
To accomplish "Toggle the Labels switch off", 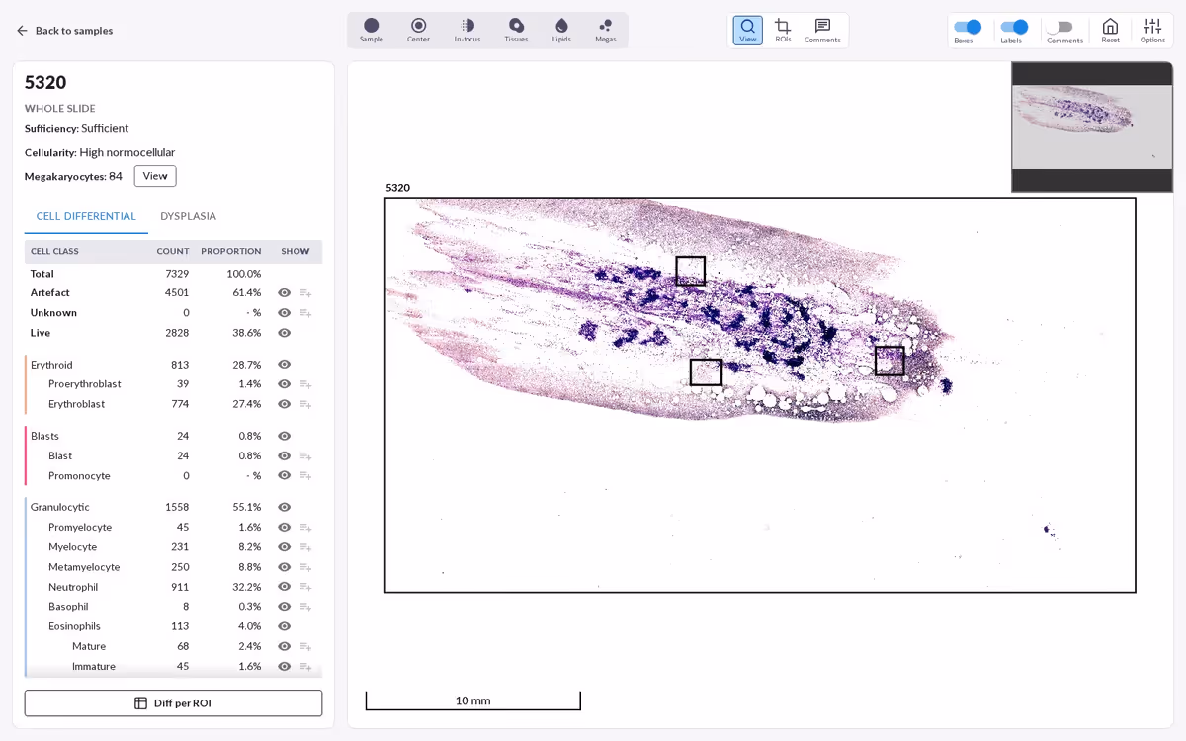I will (x=1014, y=27).
